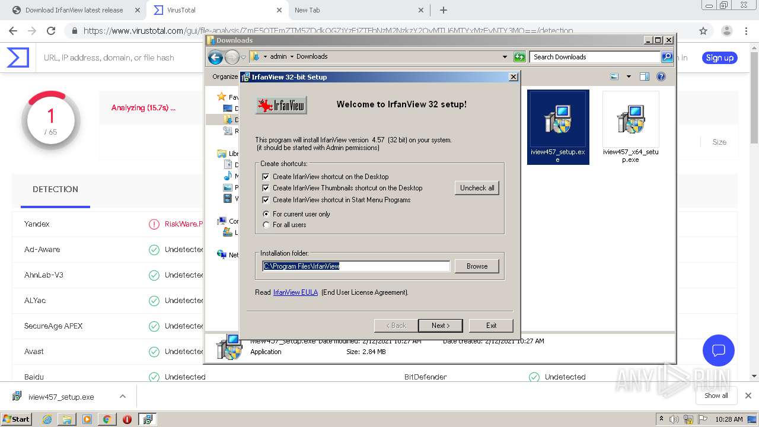The image size is (759, 427).
Task: Select iview457_x64_setup.exe file icon in Downloads
Action: pyautogui.click(x=630, y=127)
